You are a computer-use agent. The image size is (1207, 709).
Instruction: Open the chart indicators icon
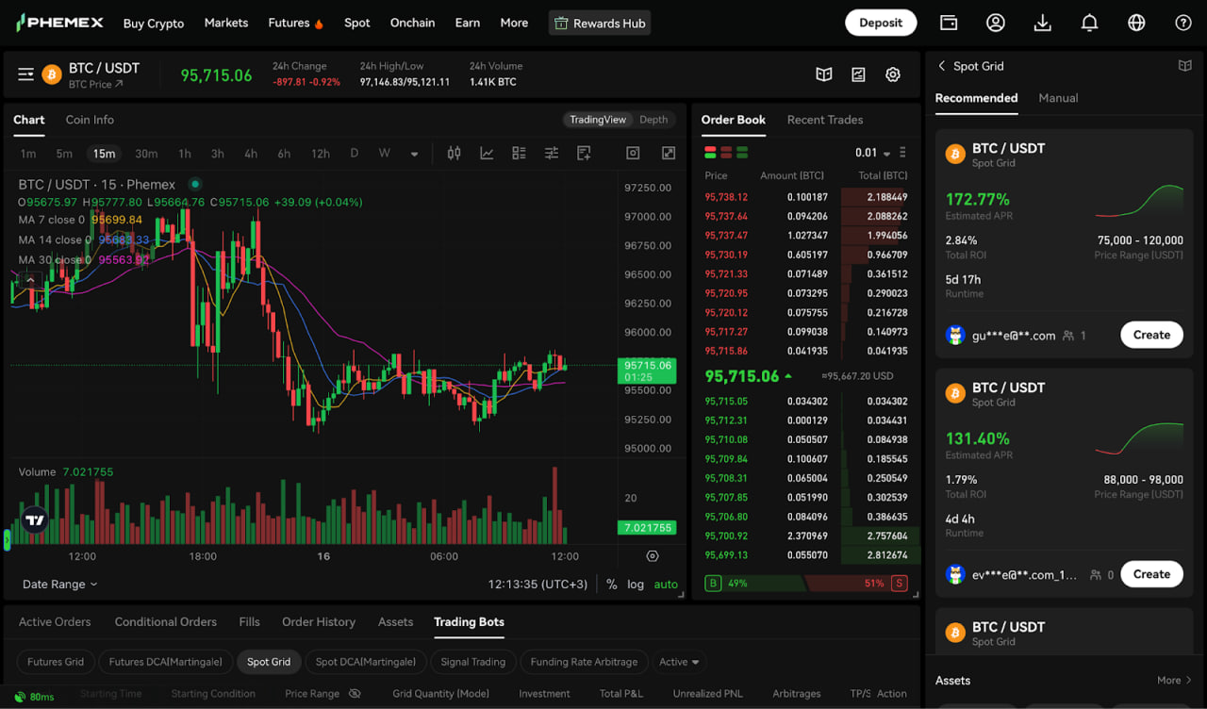[x=487, y=154]
